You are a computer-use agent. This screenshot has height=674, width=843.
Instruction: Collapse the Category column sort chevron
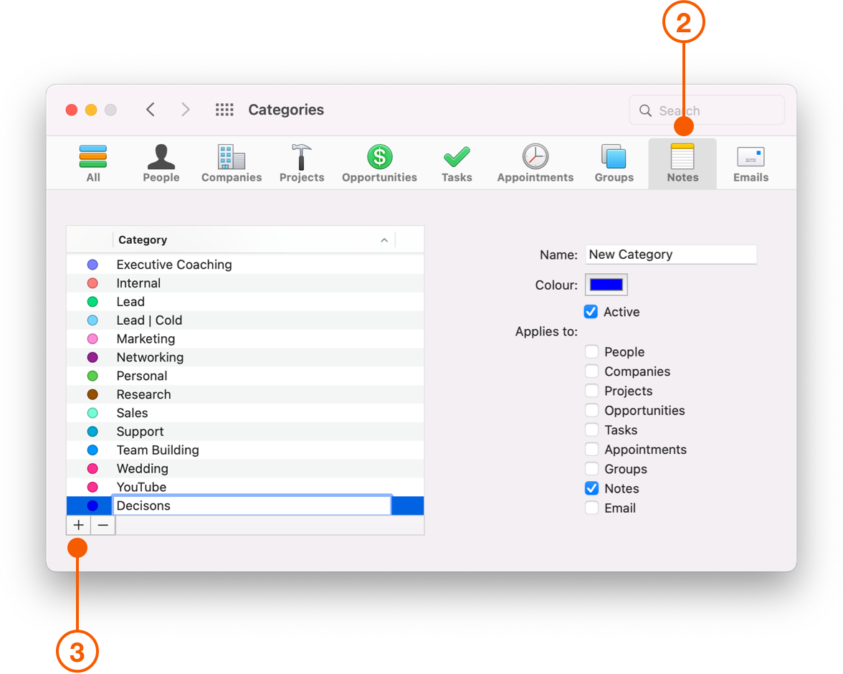pyautogui.click(x=384, y=240)
